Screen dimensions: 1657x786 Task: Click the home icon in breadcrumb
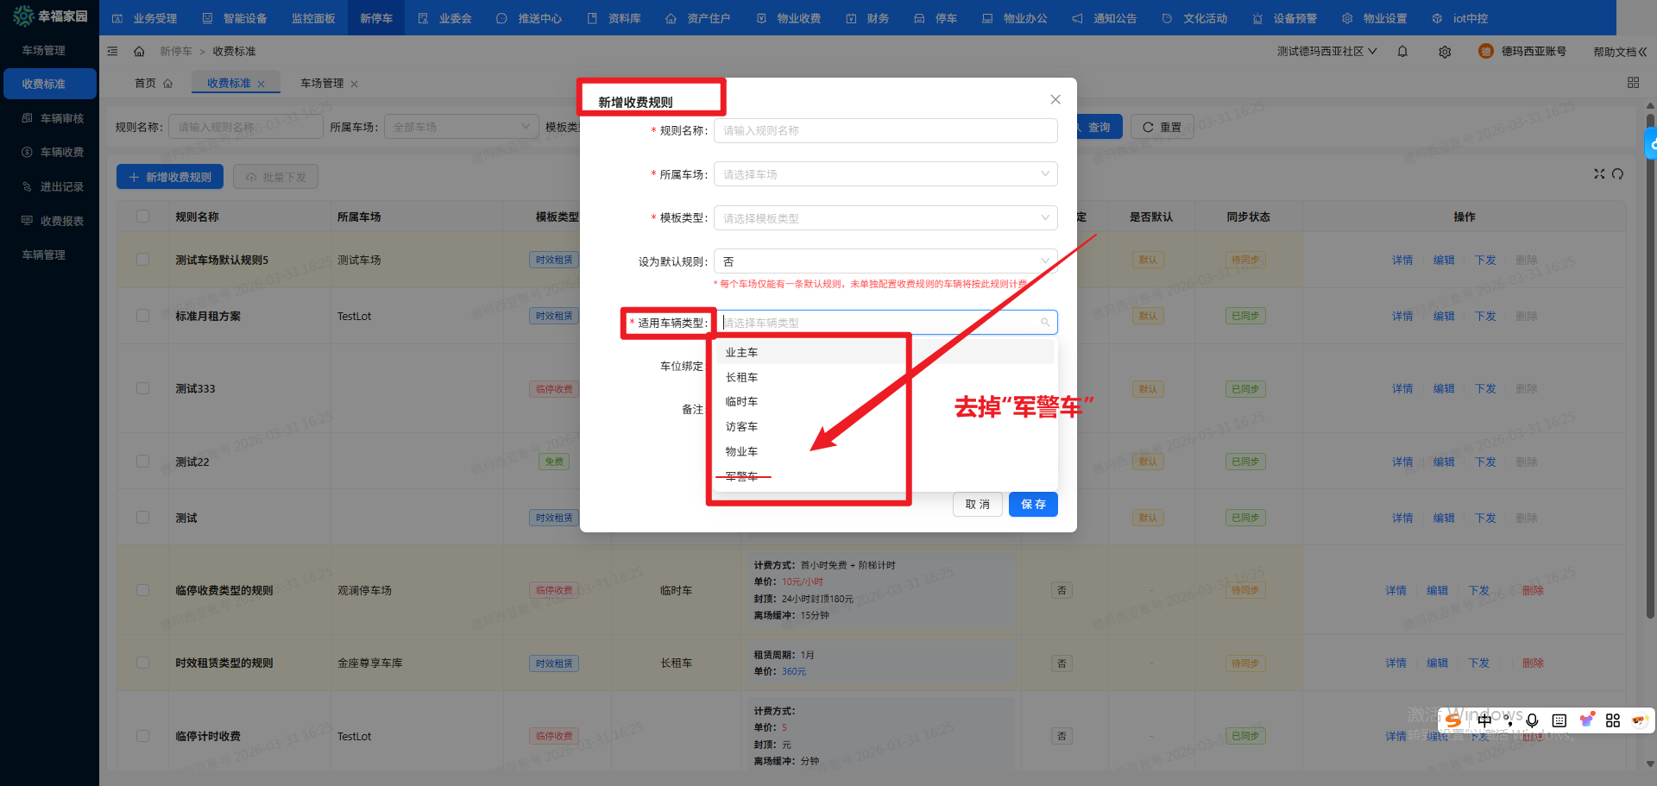[x=139, y=52]
